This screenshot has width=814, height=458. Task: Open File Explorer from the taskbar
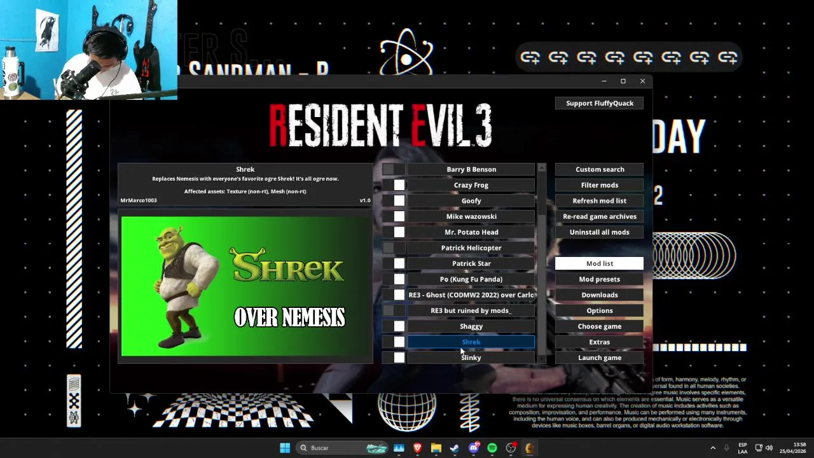pyautogui.click(x=436, y=448)
